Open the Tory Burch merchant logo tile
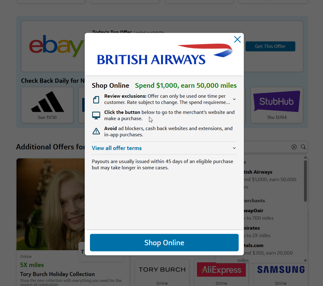This screenshot has width=323, height=286. (x=162, y=269)
